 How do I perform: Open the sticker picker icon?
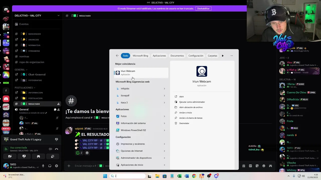[x=257, y=166]
